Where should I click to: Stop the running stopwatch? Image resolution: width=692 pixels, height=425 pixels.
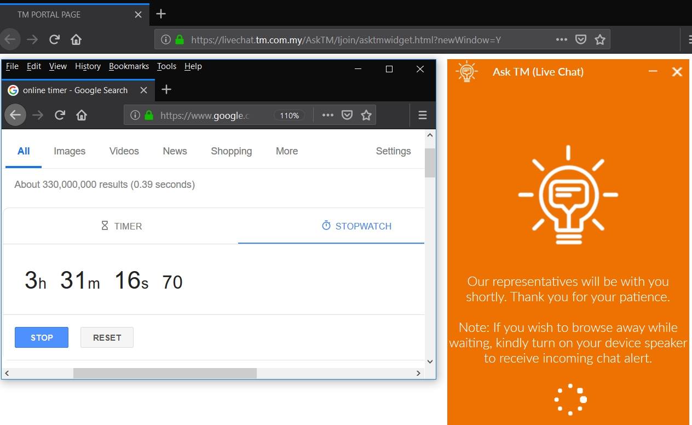click(42, 337)
